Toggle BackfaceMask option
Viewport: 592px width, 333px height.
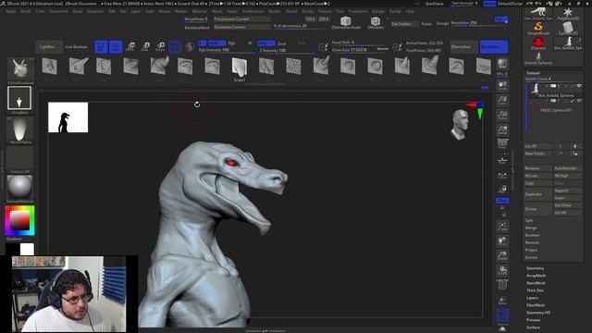coord(197,27)
